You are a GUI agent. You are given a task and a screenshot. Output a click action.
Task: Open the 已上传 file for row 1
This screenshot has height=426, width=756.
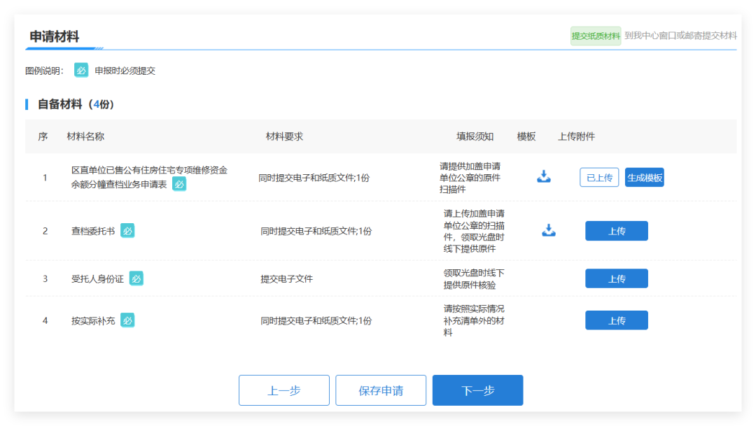click(599, 178)
